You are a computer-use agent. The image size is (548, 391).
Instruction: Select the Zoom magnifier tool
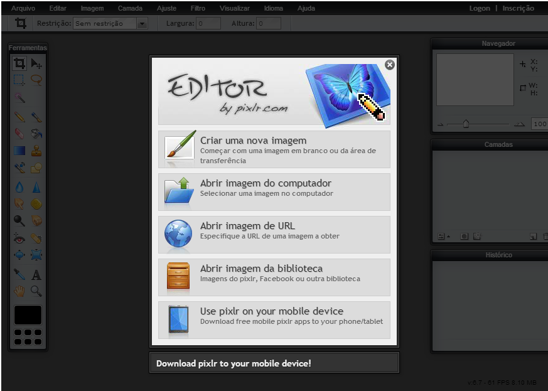coord(36,291)
